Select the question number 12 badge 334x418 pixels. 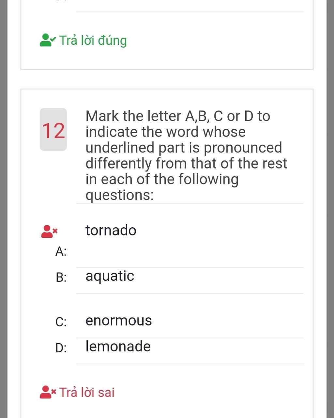[x=53, y=130]
